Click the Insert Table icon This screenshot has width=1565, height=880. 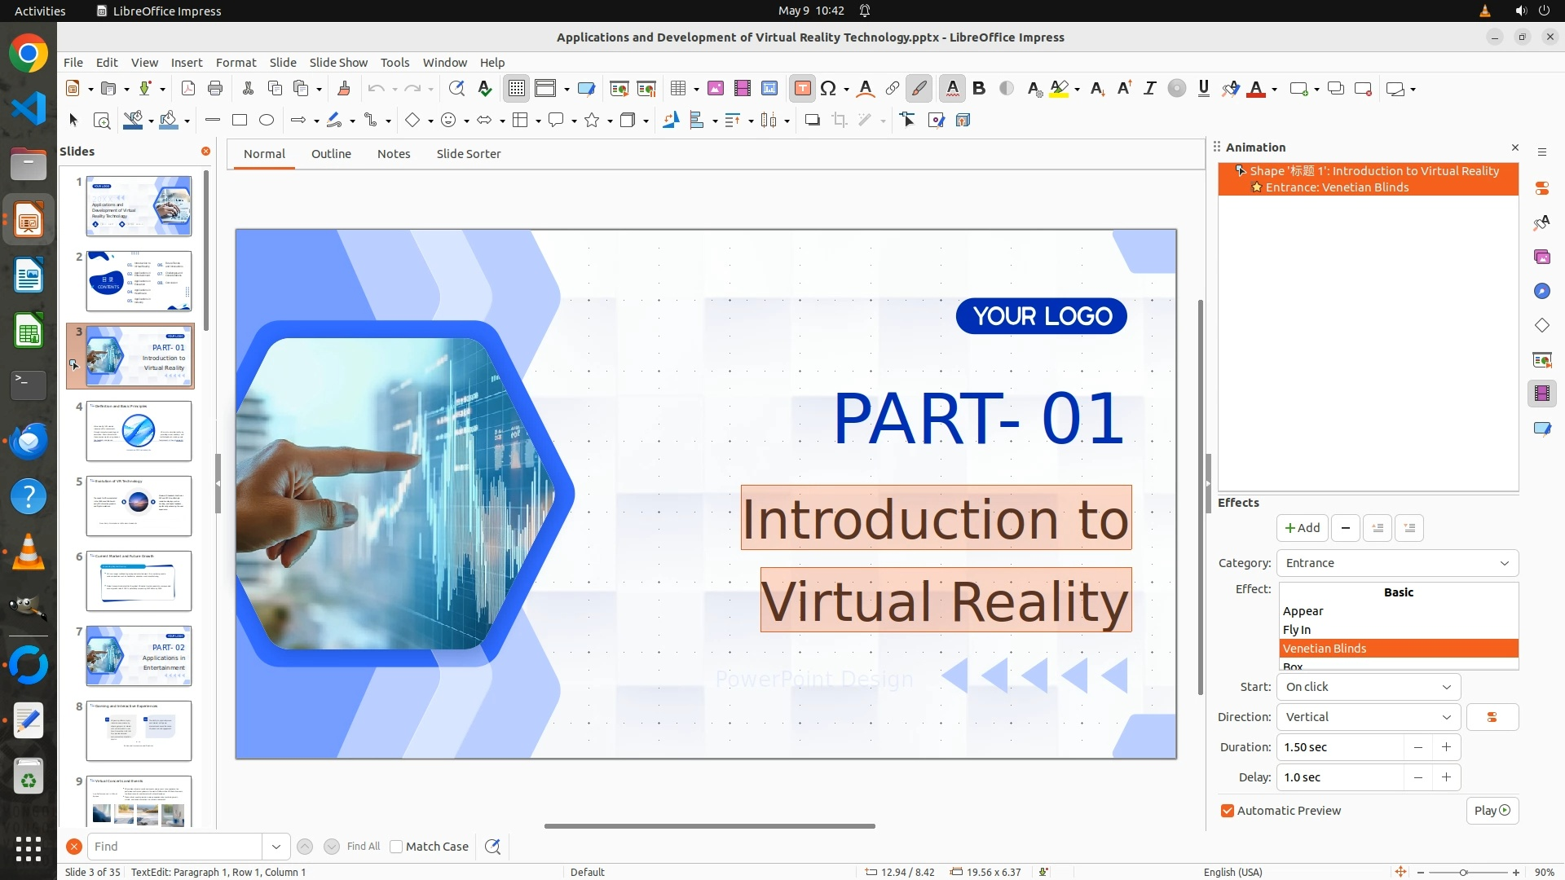pos(677,89)
